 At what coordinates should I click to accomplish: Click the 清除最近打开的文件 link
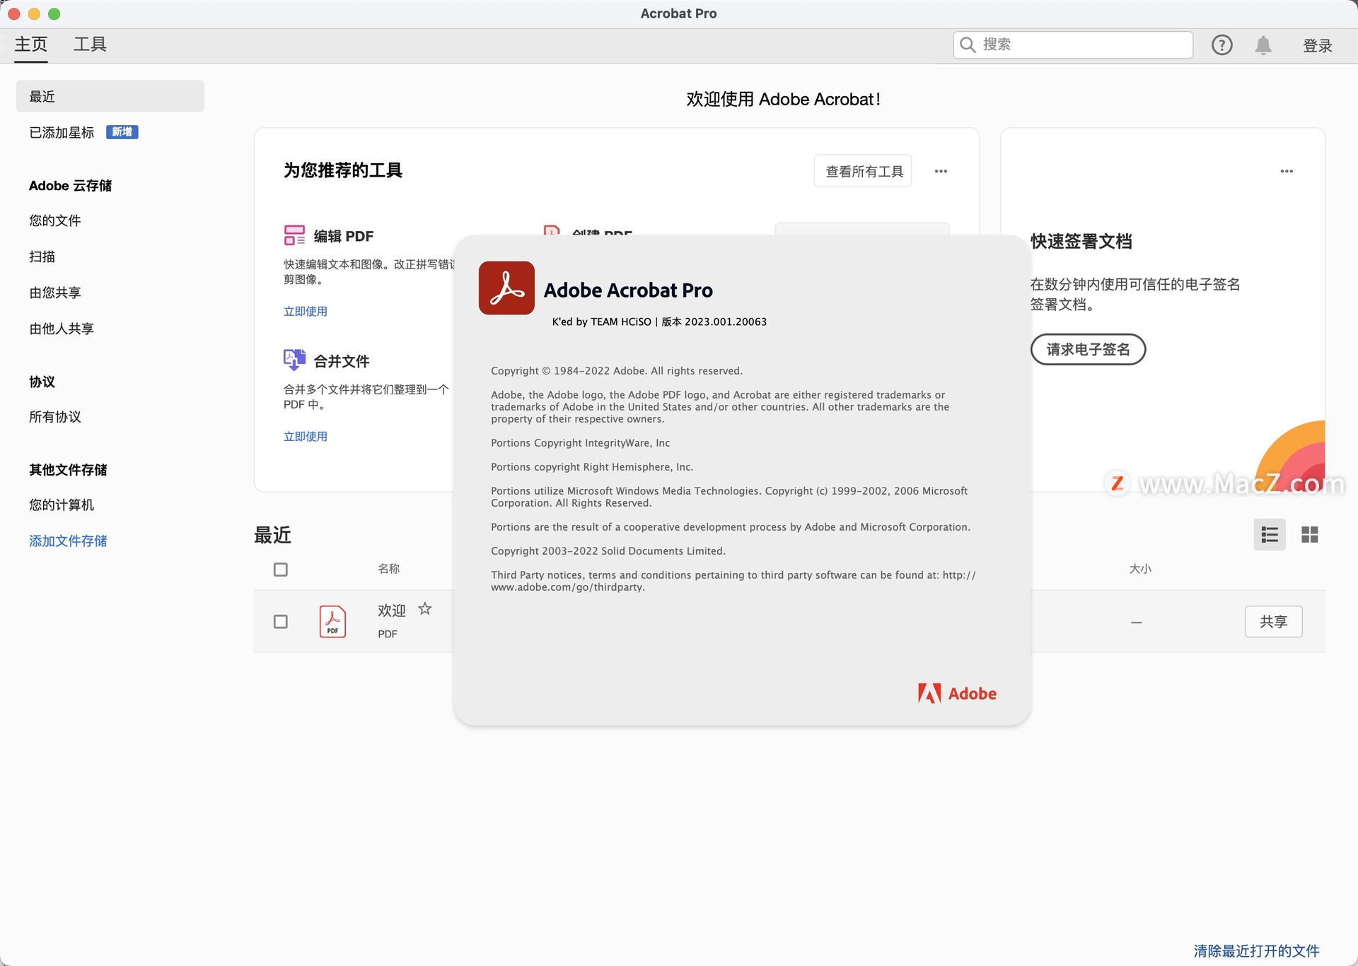[1255, 950]
